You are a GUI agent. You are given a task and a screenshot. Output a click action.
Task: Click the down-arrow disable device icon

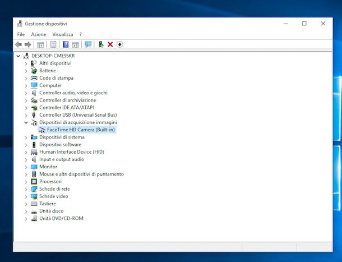(x=119, y=44)
